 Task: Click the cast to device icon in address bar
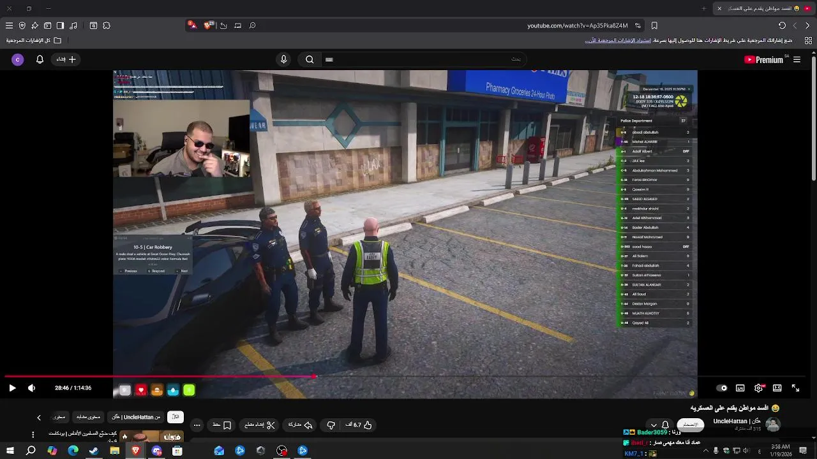(x=237, y=25)
